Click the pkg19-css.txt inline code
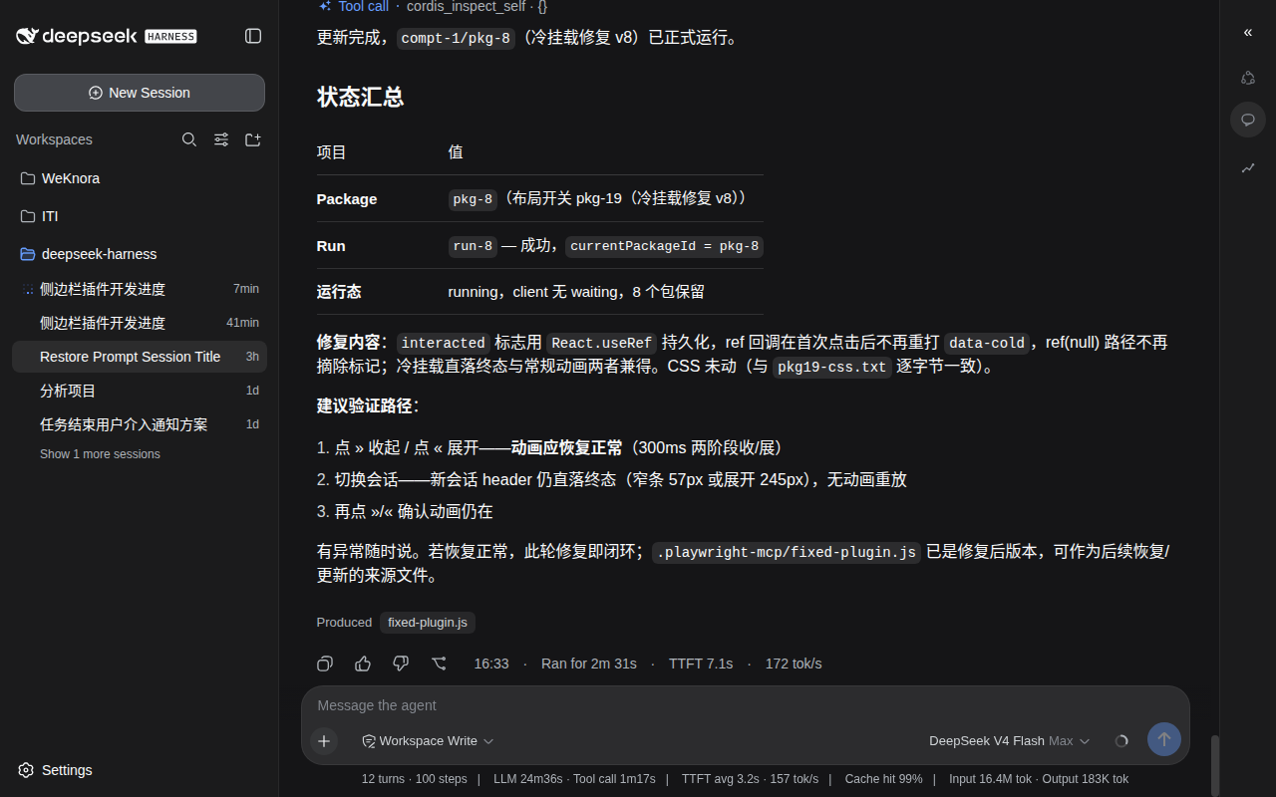The height and width of the screenshot is (797, 1276). 832,367
